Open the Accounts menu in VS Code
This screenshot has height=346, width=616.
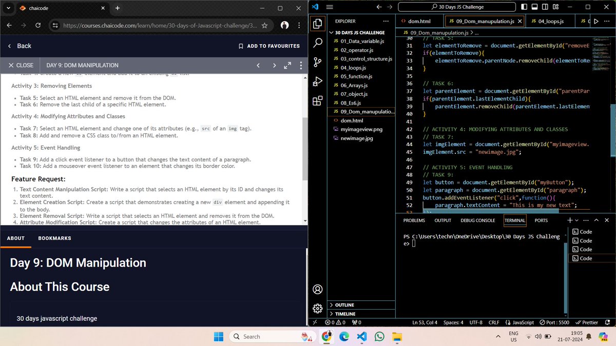pos(318,289)
